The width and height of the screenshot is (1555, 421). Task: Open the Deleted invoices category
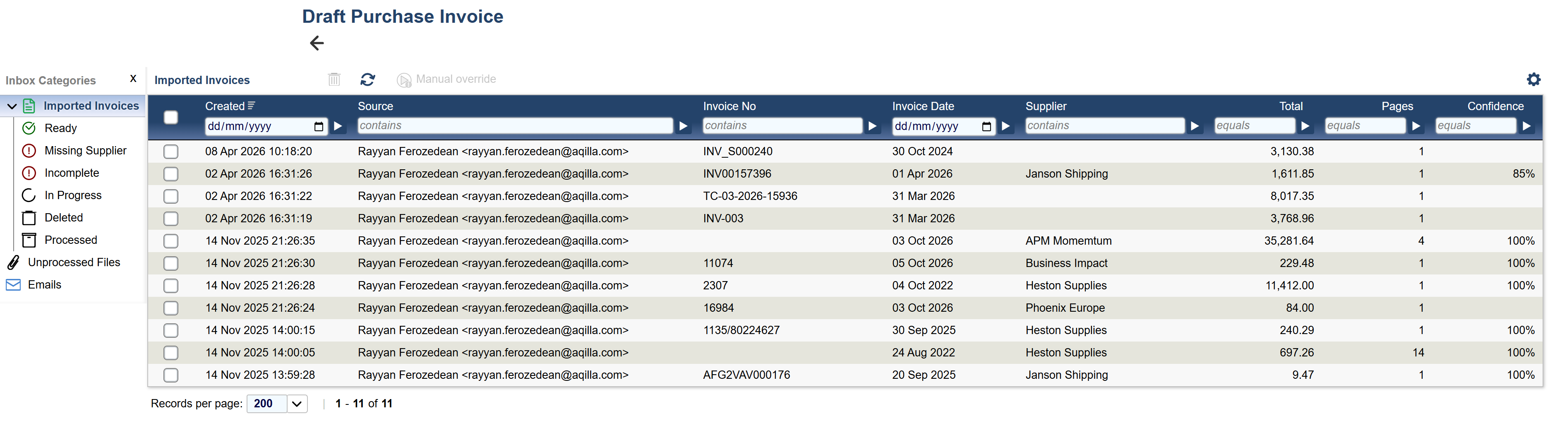point(63,217)
